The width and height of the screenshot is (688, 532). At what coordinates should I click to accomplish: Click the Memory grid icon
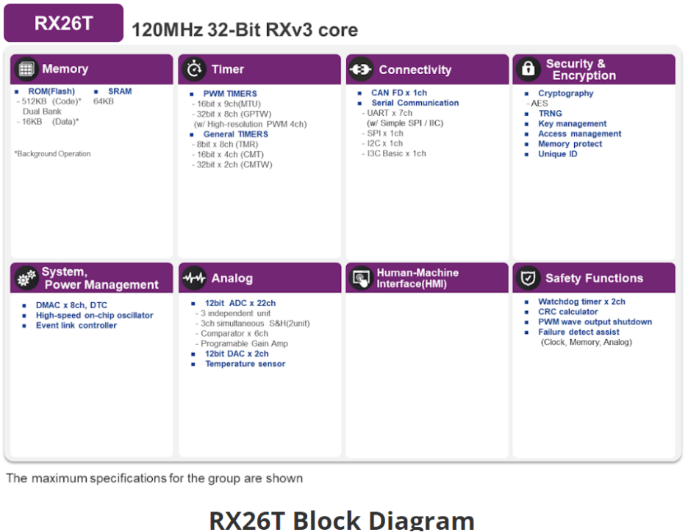(26, 69)
